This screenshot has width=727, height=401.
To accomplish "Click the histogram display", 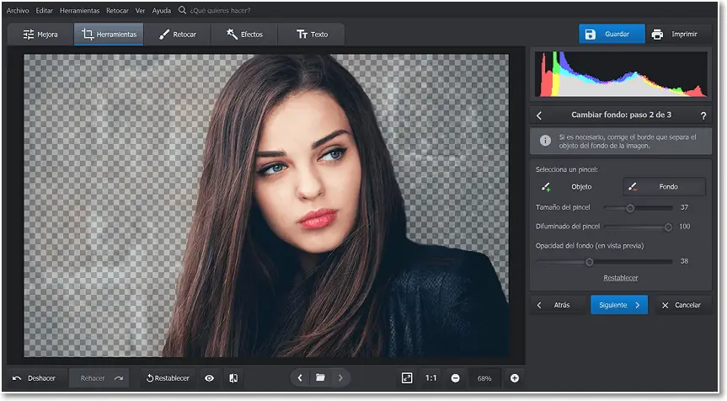I will [x=621, y=73].
